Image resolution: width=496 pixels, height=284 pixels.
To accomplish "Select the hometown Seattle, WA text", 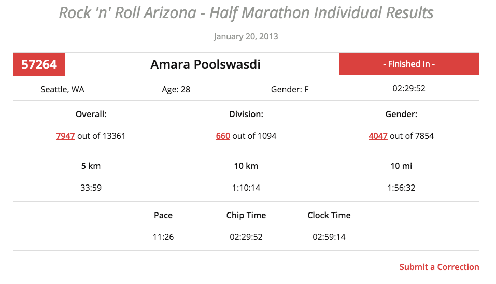I will pos(62,89).
